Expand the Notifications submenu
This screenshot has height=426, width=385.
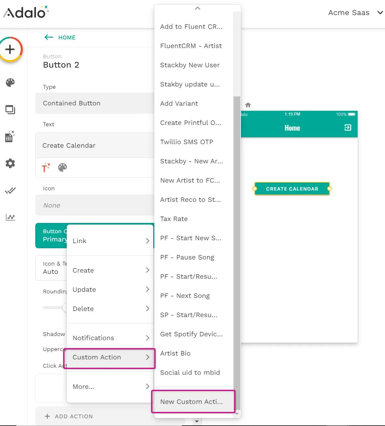(110, 338)
